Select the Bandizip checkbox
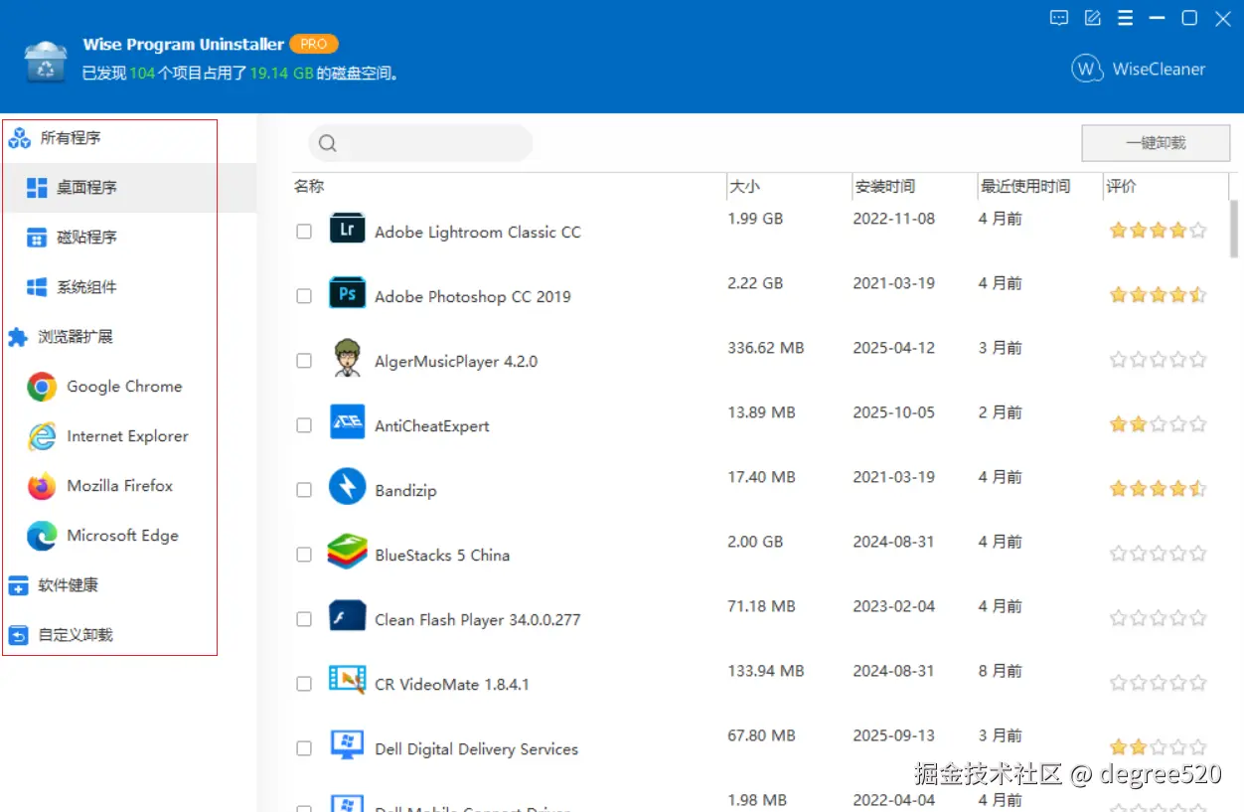Image resolution: width=1244 pixels, height=812 pixels. 304,490
